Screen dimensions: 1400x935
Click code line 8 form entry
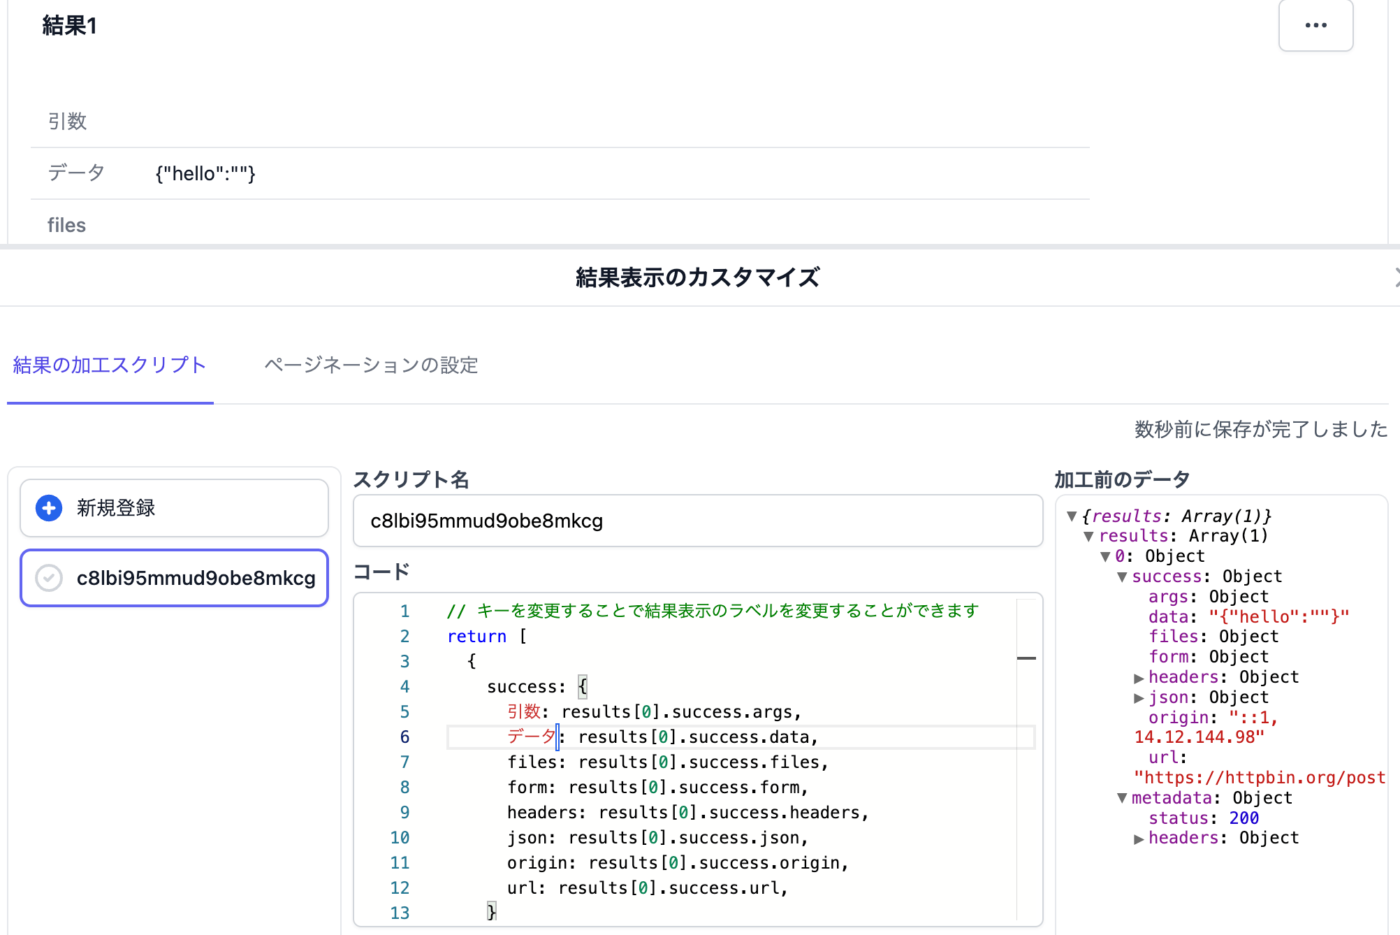pos(658,787)
